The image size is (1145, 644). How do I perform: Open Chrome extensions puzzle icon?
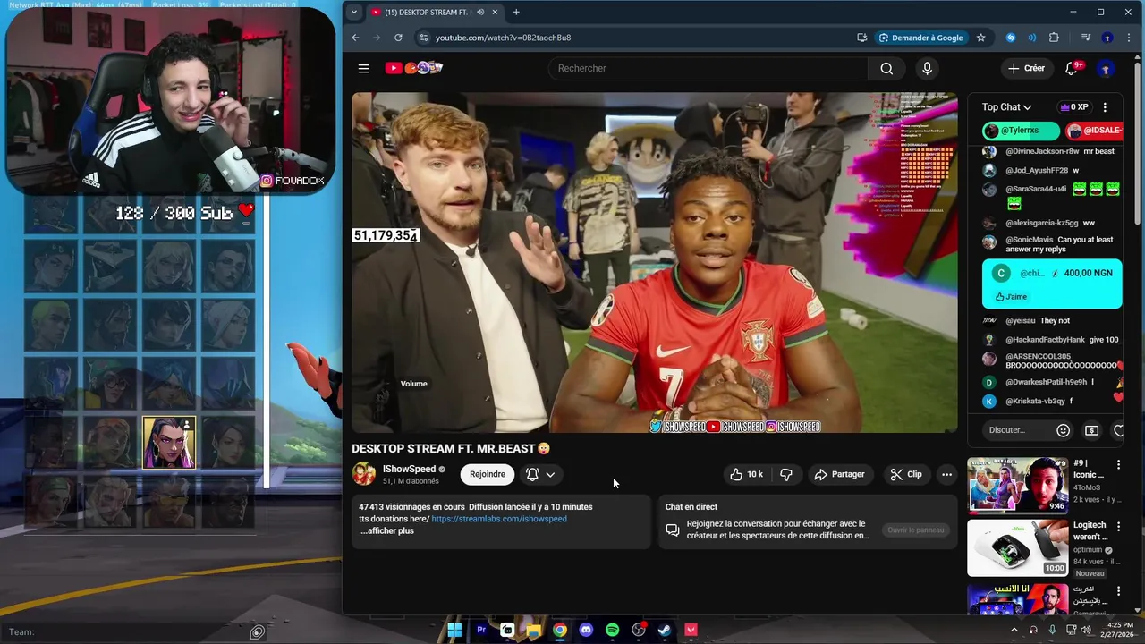(1054, 38)
